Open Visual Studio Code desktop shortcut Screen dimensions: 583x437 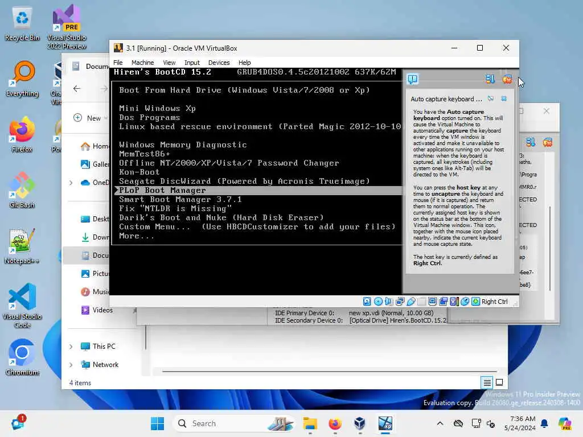(x=22, y=306)
